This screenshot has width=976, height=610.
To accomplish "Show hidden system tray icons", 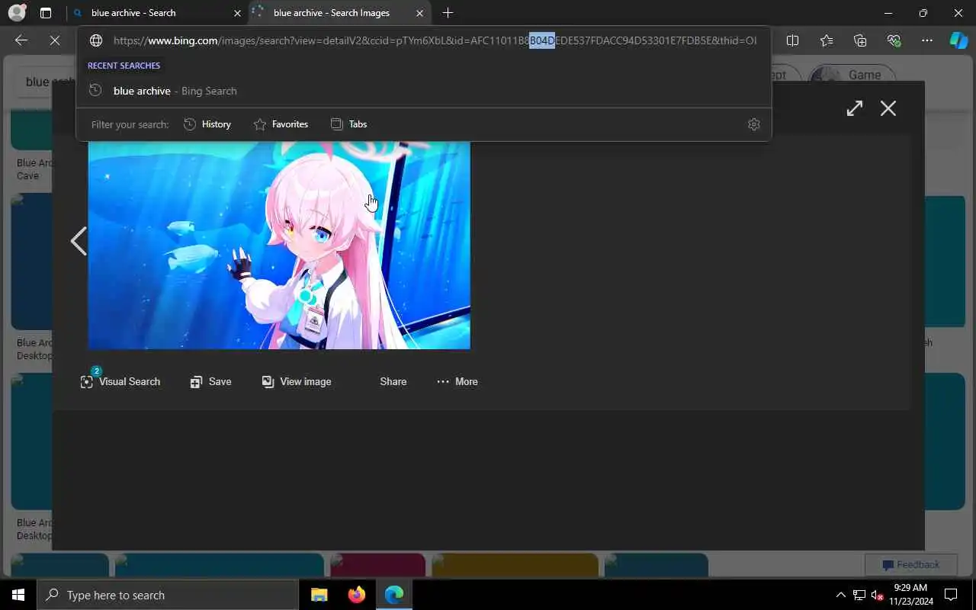I will (x=841, y=595).
